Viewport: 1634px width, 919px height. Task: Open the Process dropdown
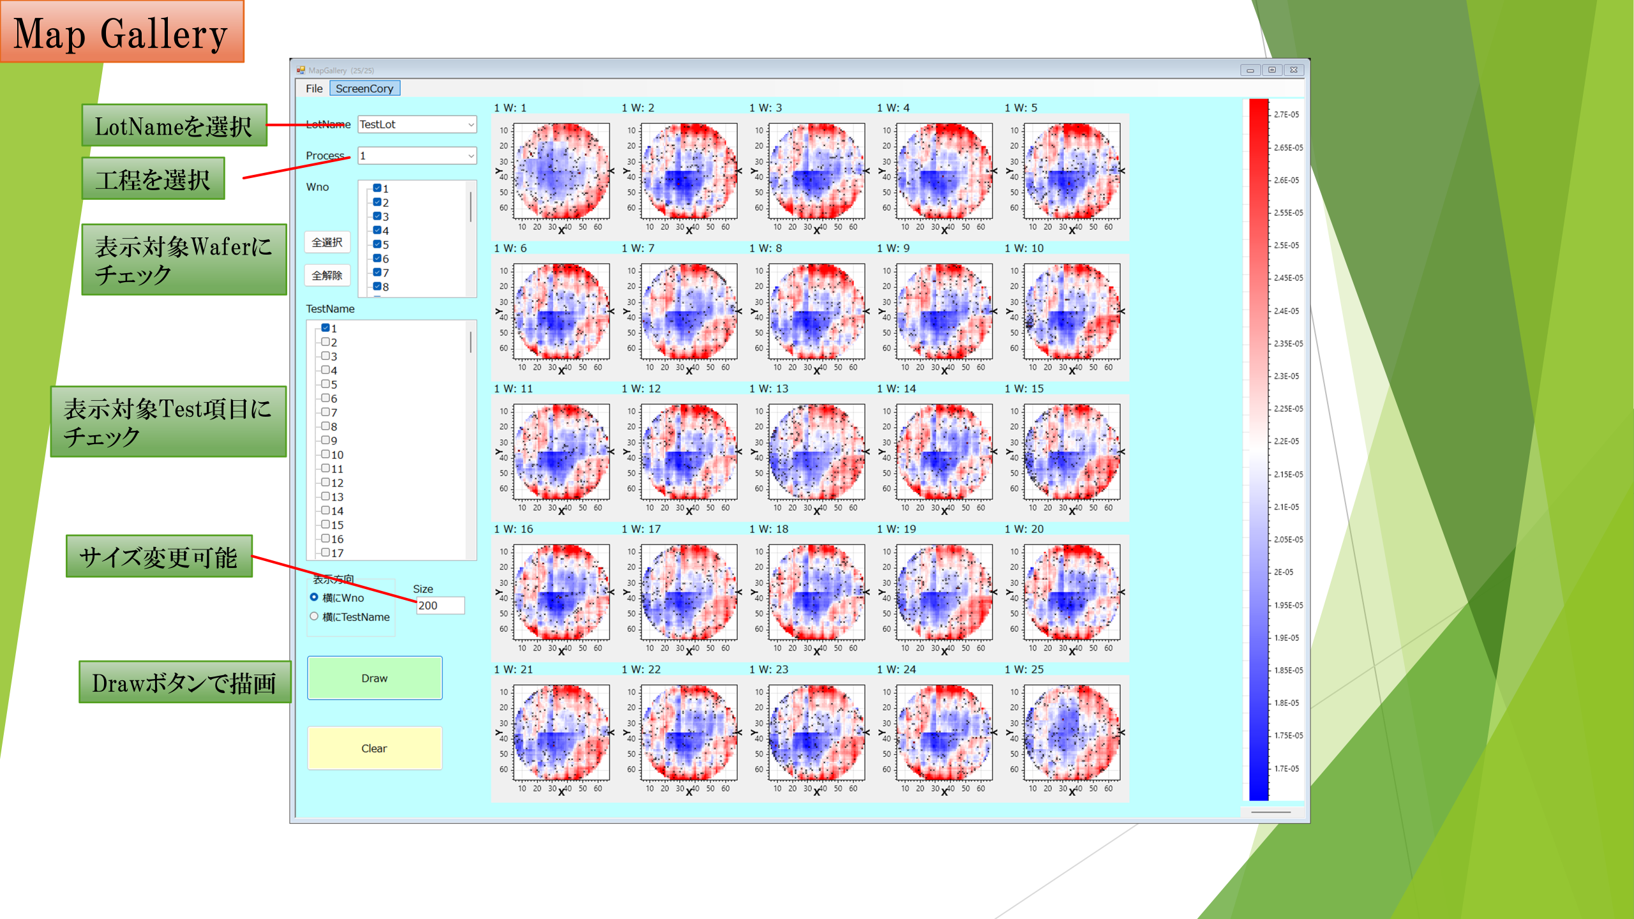click(x=417, y=156)
